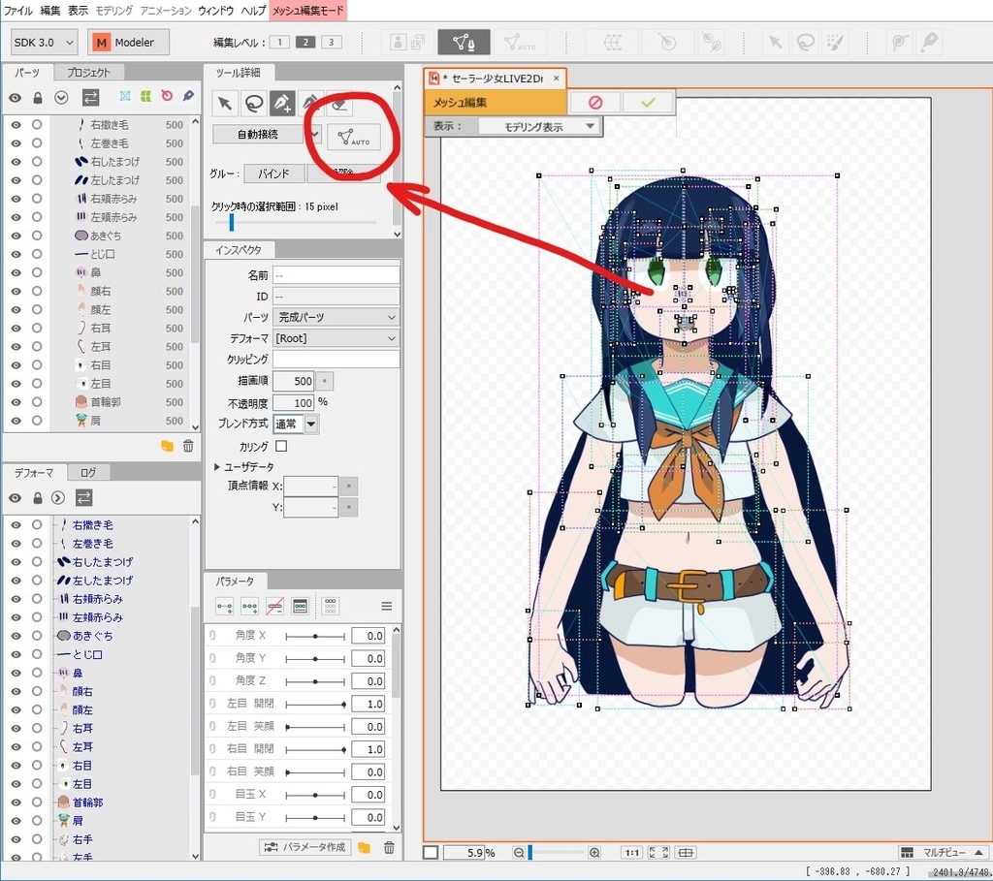Screen dimensions: 993x881
Task: Toggle visibility of 右したまつげ in deformer panel
Action: pos(16,561)
